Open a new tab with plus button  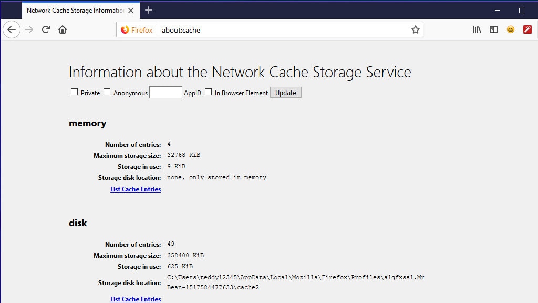coord(149,11)
